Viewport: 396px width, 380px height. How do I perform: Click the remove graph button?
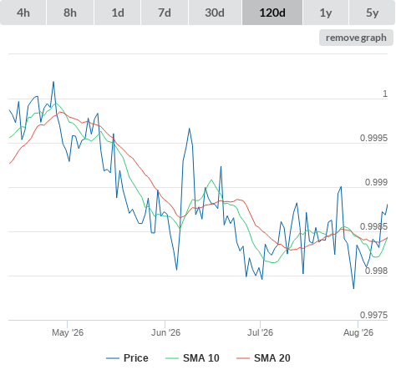click(356, 38)
